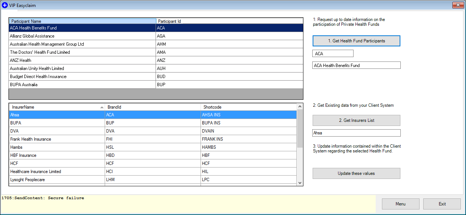Image resolution: width=466 pixels, height=215 pixels.
Task: Click the HAMBS shortcode cell
Action: pyautogui.click(x=248, y=147)
